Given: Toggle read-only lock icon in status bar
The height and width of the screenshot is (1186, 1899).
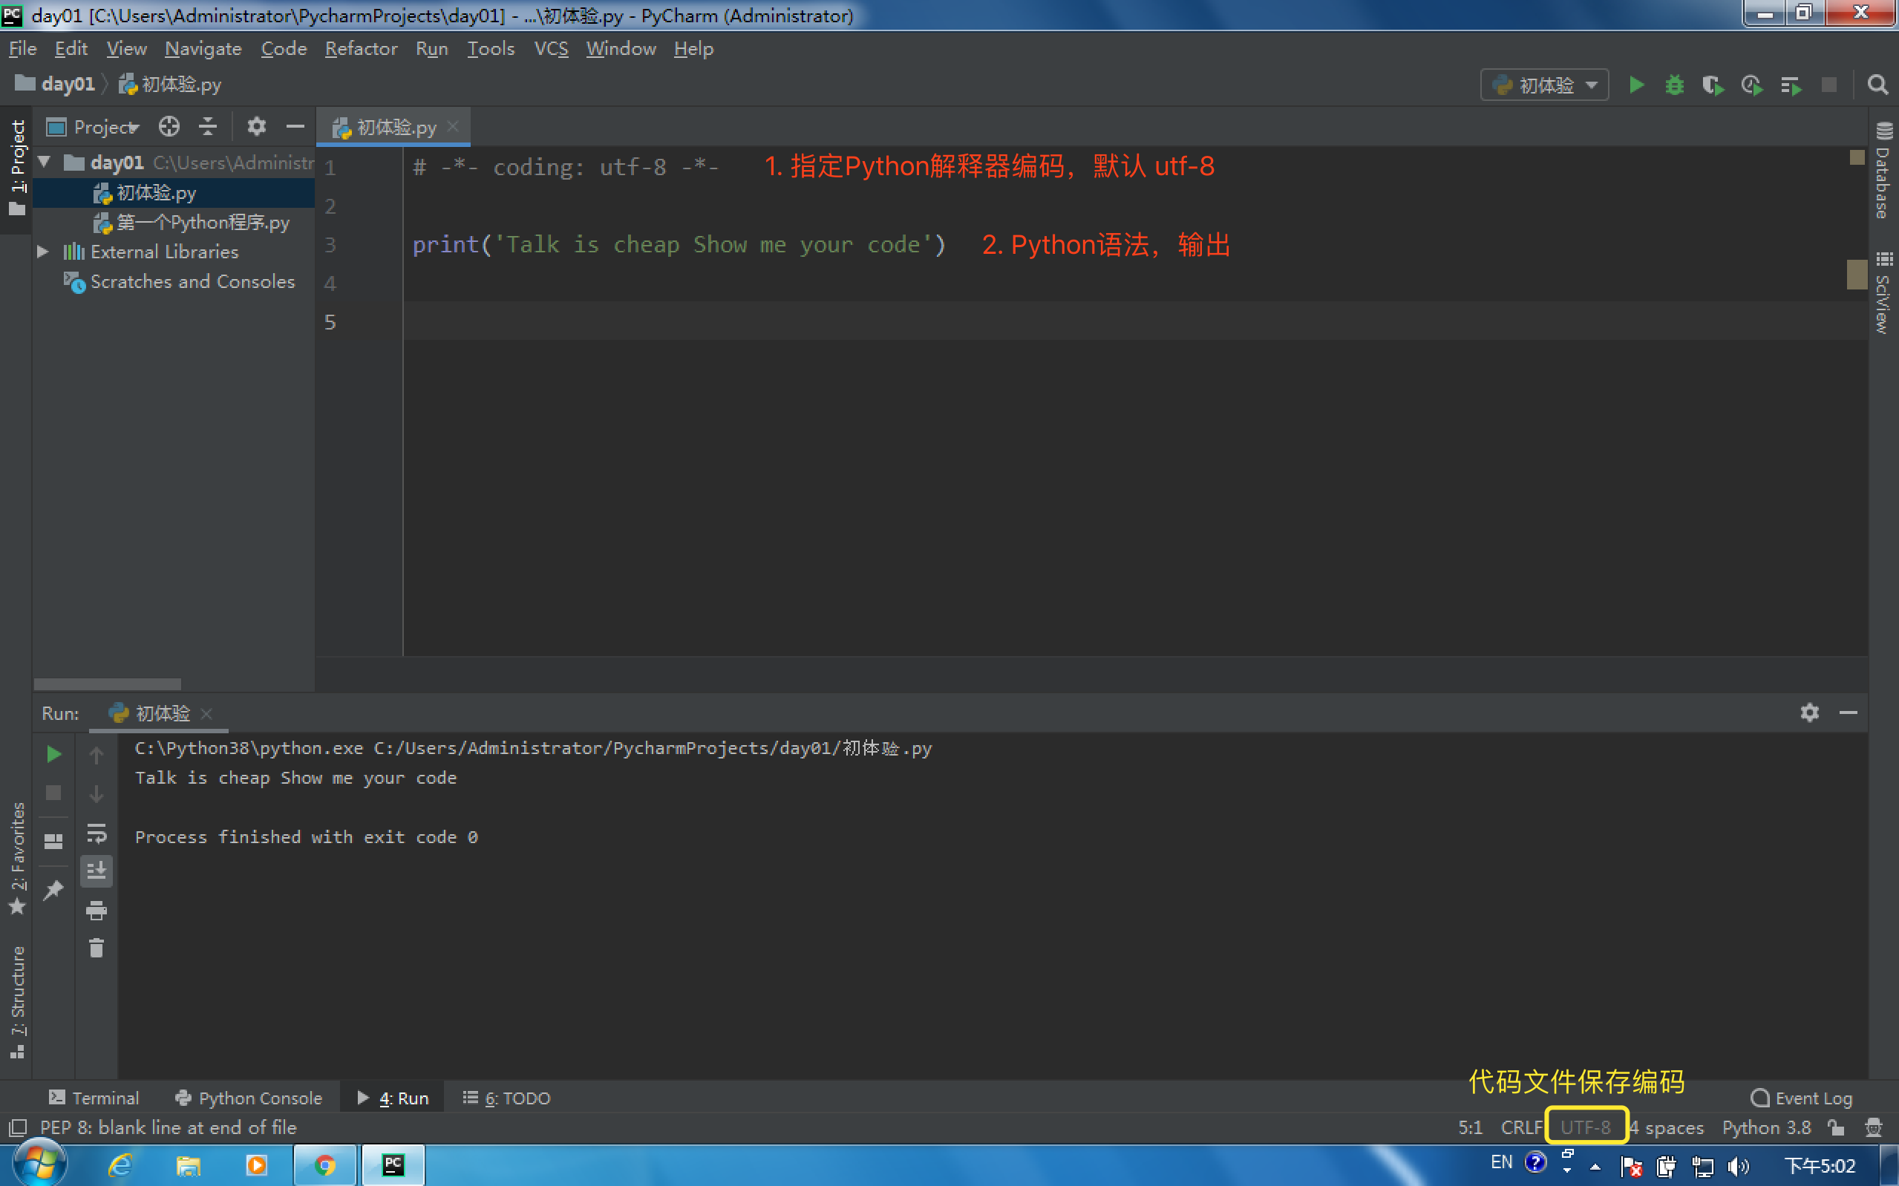Looking at the screenshot, I should [1835, 1127].
